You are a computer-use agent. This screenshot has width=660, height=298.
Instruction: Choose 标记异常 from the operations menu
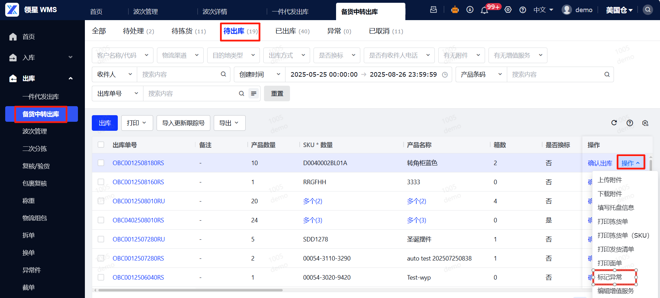coord(610,277)
